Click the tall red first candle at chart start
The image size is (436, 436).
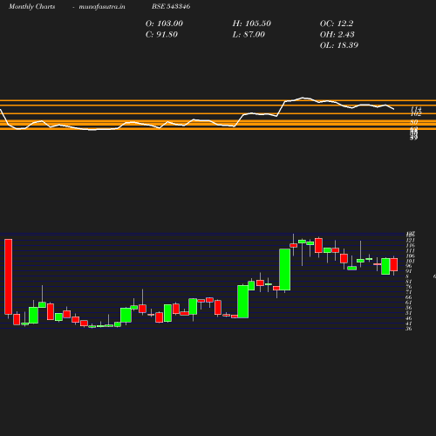tap(8, 276)
